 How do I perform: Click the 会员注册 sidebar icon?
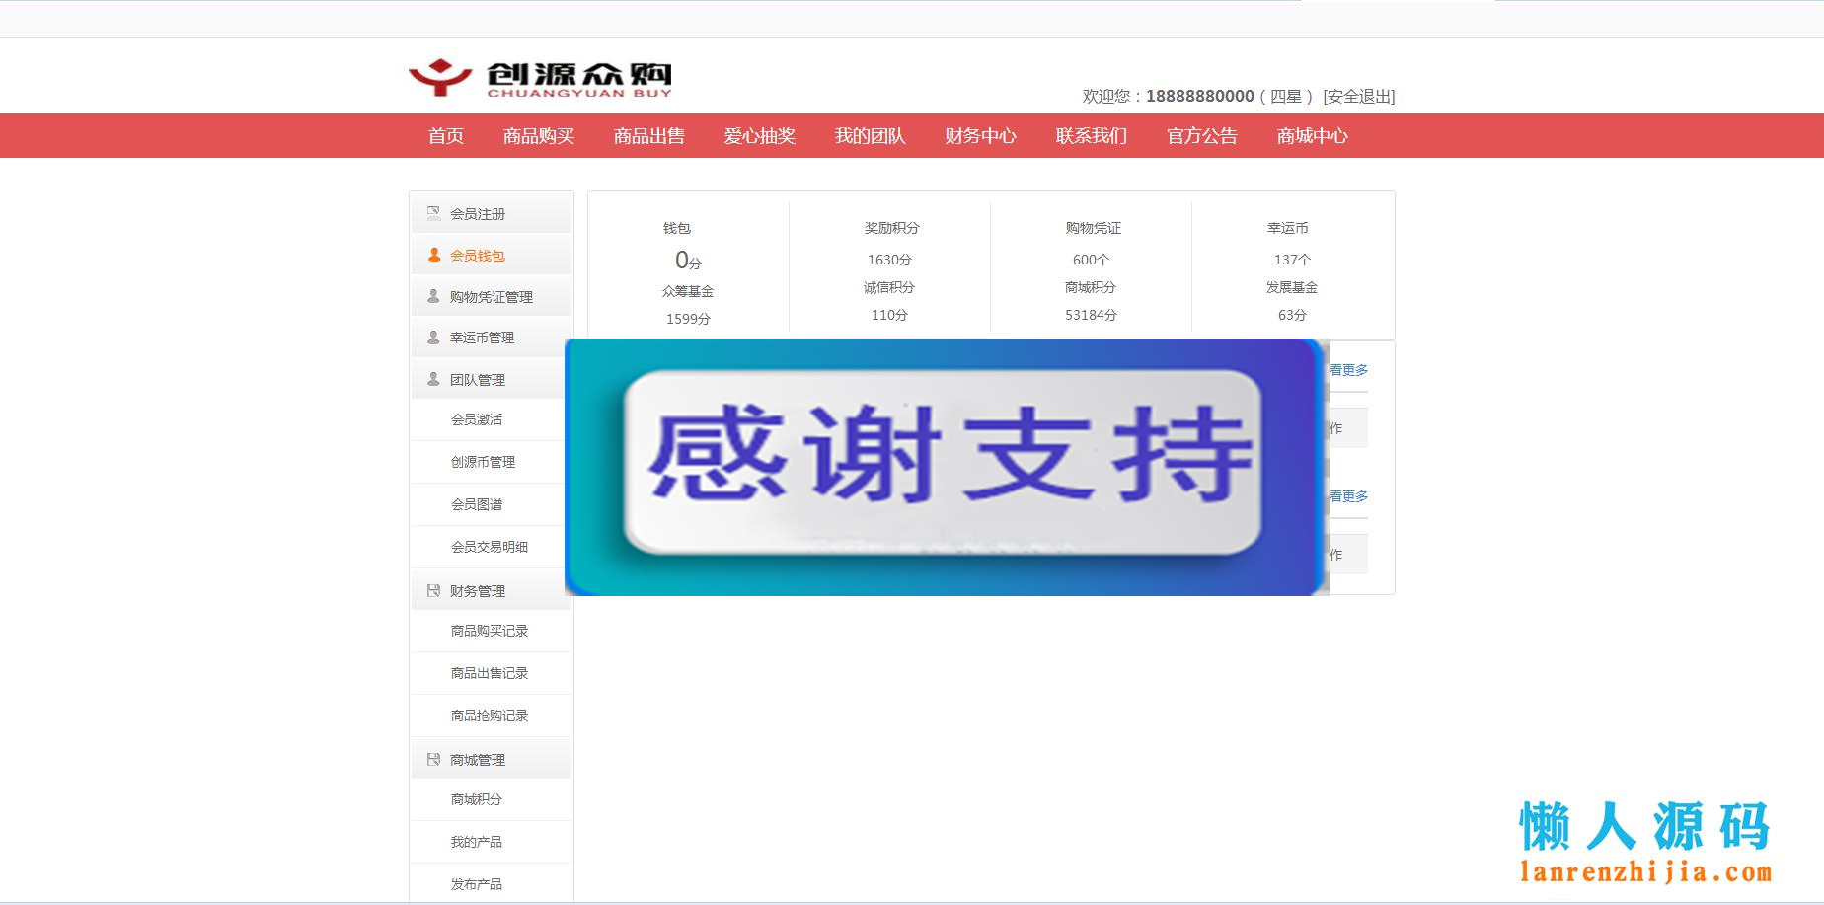(433, 213)
